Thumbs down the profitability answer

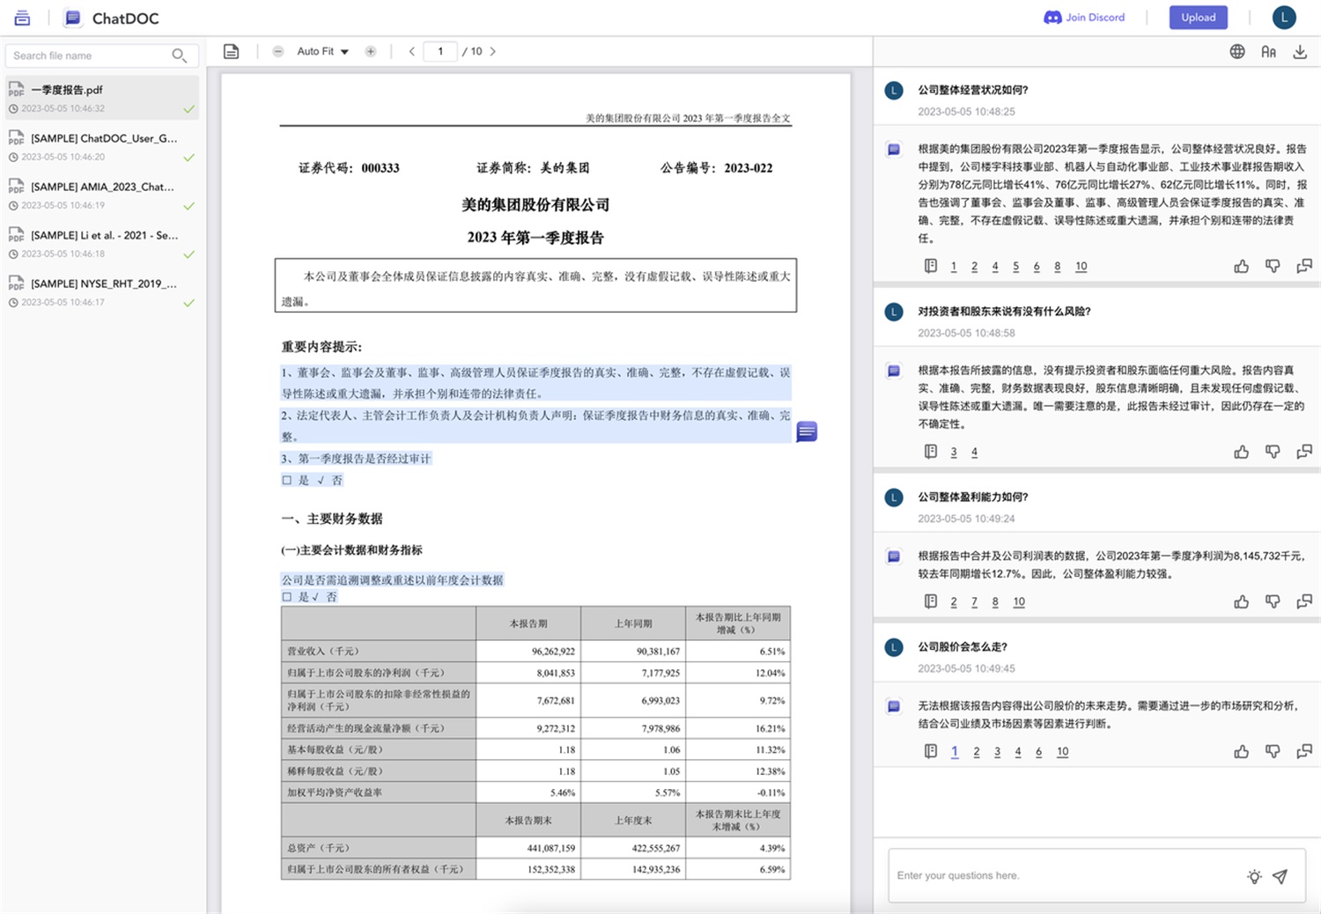[1273, 601]
